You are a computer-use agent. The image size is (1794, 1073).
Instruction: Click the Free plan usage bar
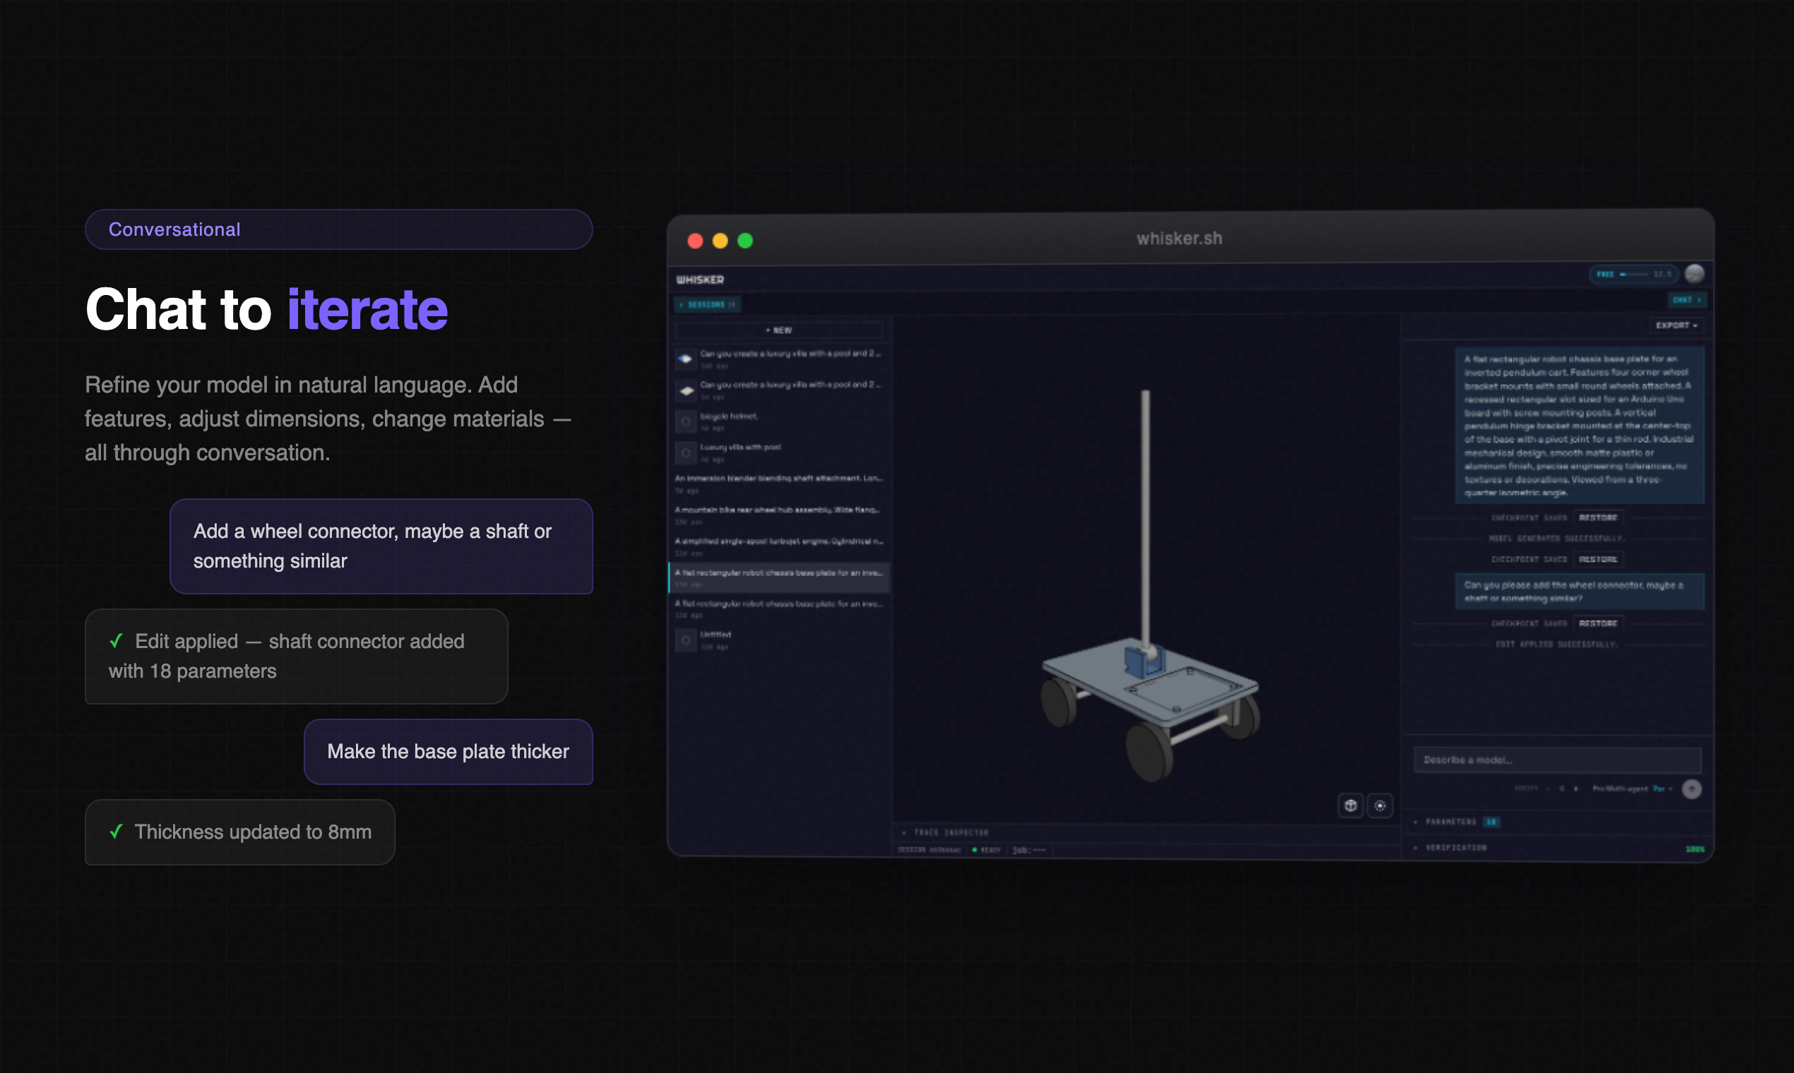(1634, 274)
